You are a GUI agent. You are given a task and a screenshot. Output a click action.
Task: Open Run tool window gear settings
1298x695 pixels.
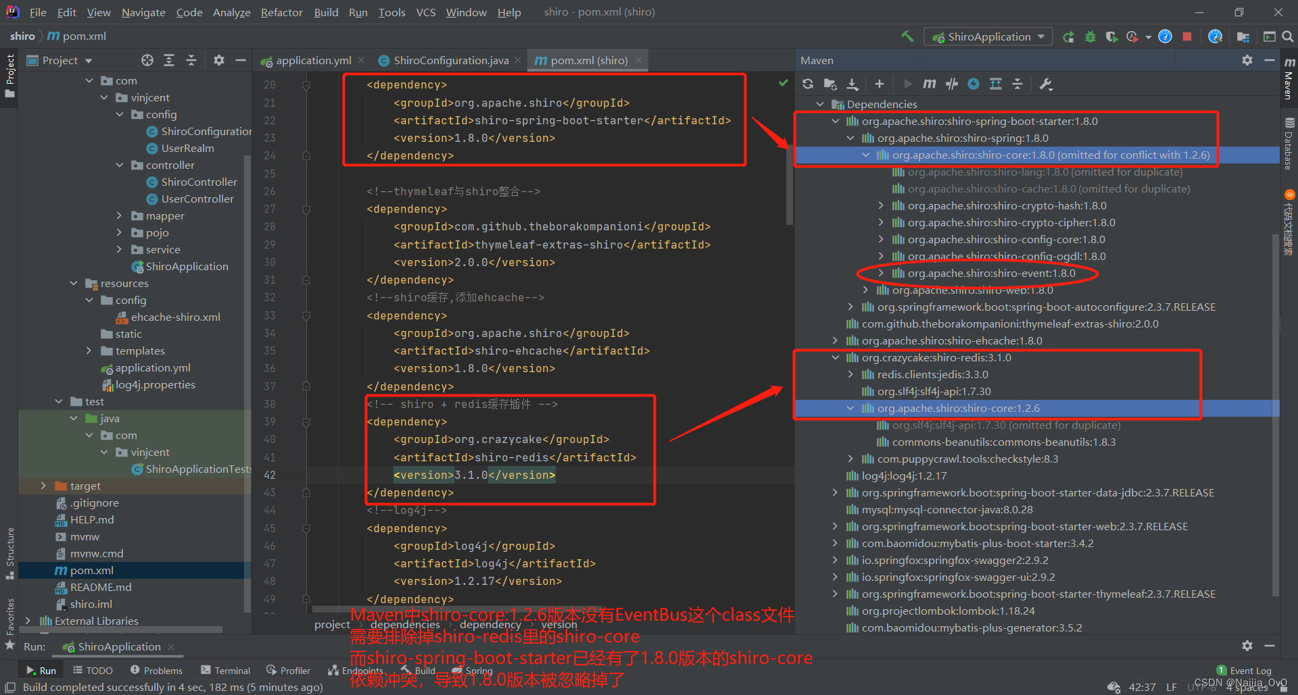[1247, 646]
